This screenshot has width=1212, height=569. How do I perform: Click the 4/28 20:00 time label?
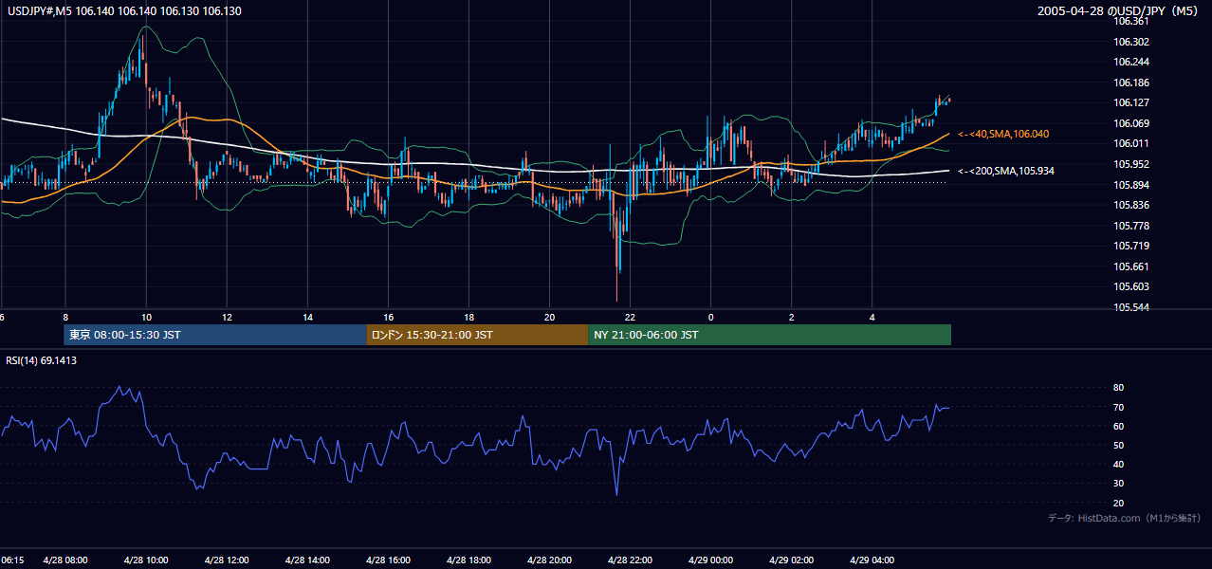(549, 560)
